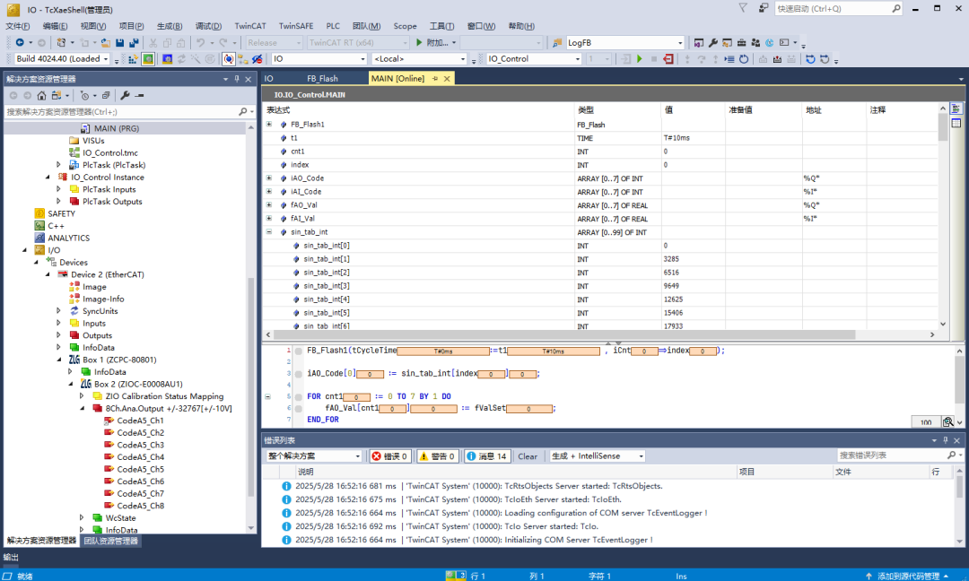Switch to the IO editor tab
The width and height of the screenshot is (969, 581).
pyautogui.click(x=269, y=78)
